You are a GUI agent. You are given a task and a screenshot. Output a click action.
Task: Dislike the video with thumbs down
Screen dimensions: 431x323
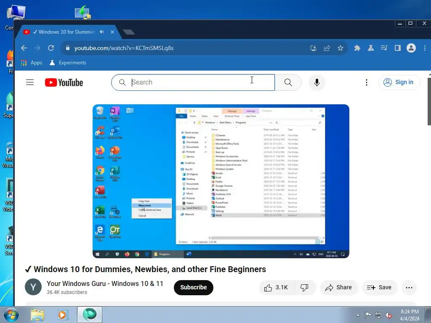305,288
